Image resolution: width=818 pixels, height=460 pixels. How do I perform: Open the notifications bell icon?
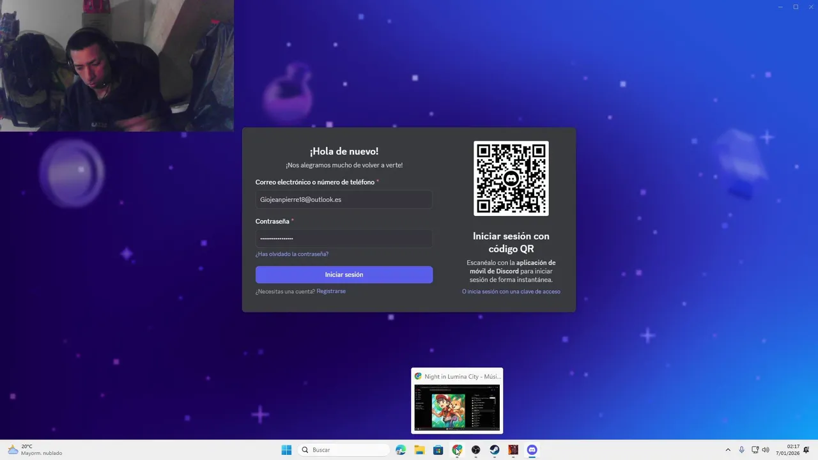(807, 450)
